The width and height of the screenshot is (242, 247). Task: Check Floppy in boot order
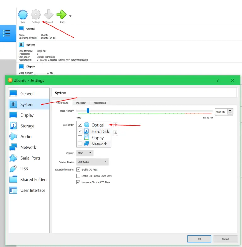coord(80,137)
